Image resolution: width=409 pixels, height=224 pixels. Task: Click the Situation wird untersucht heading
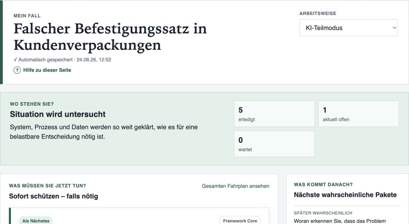click(x=57, y=114)
